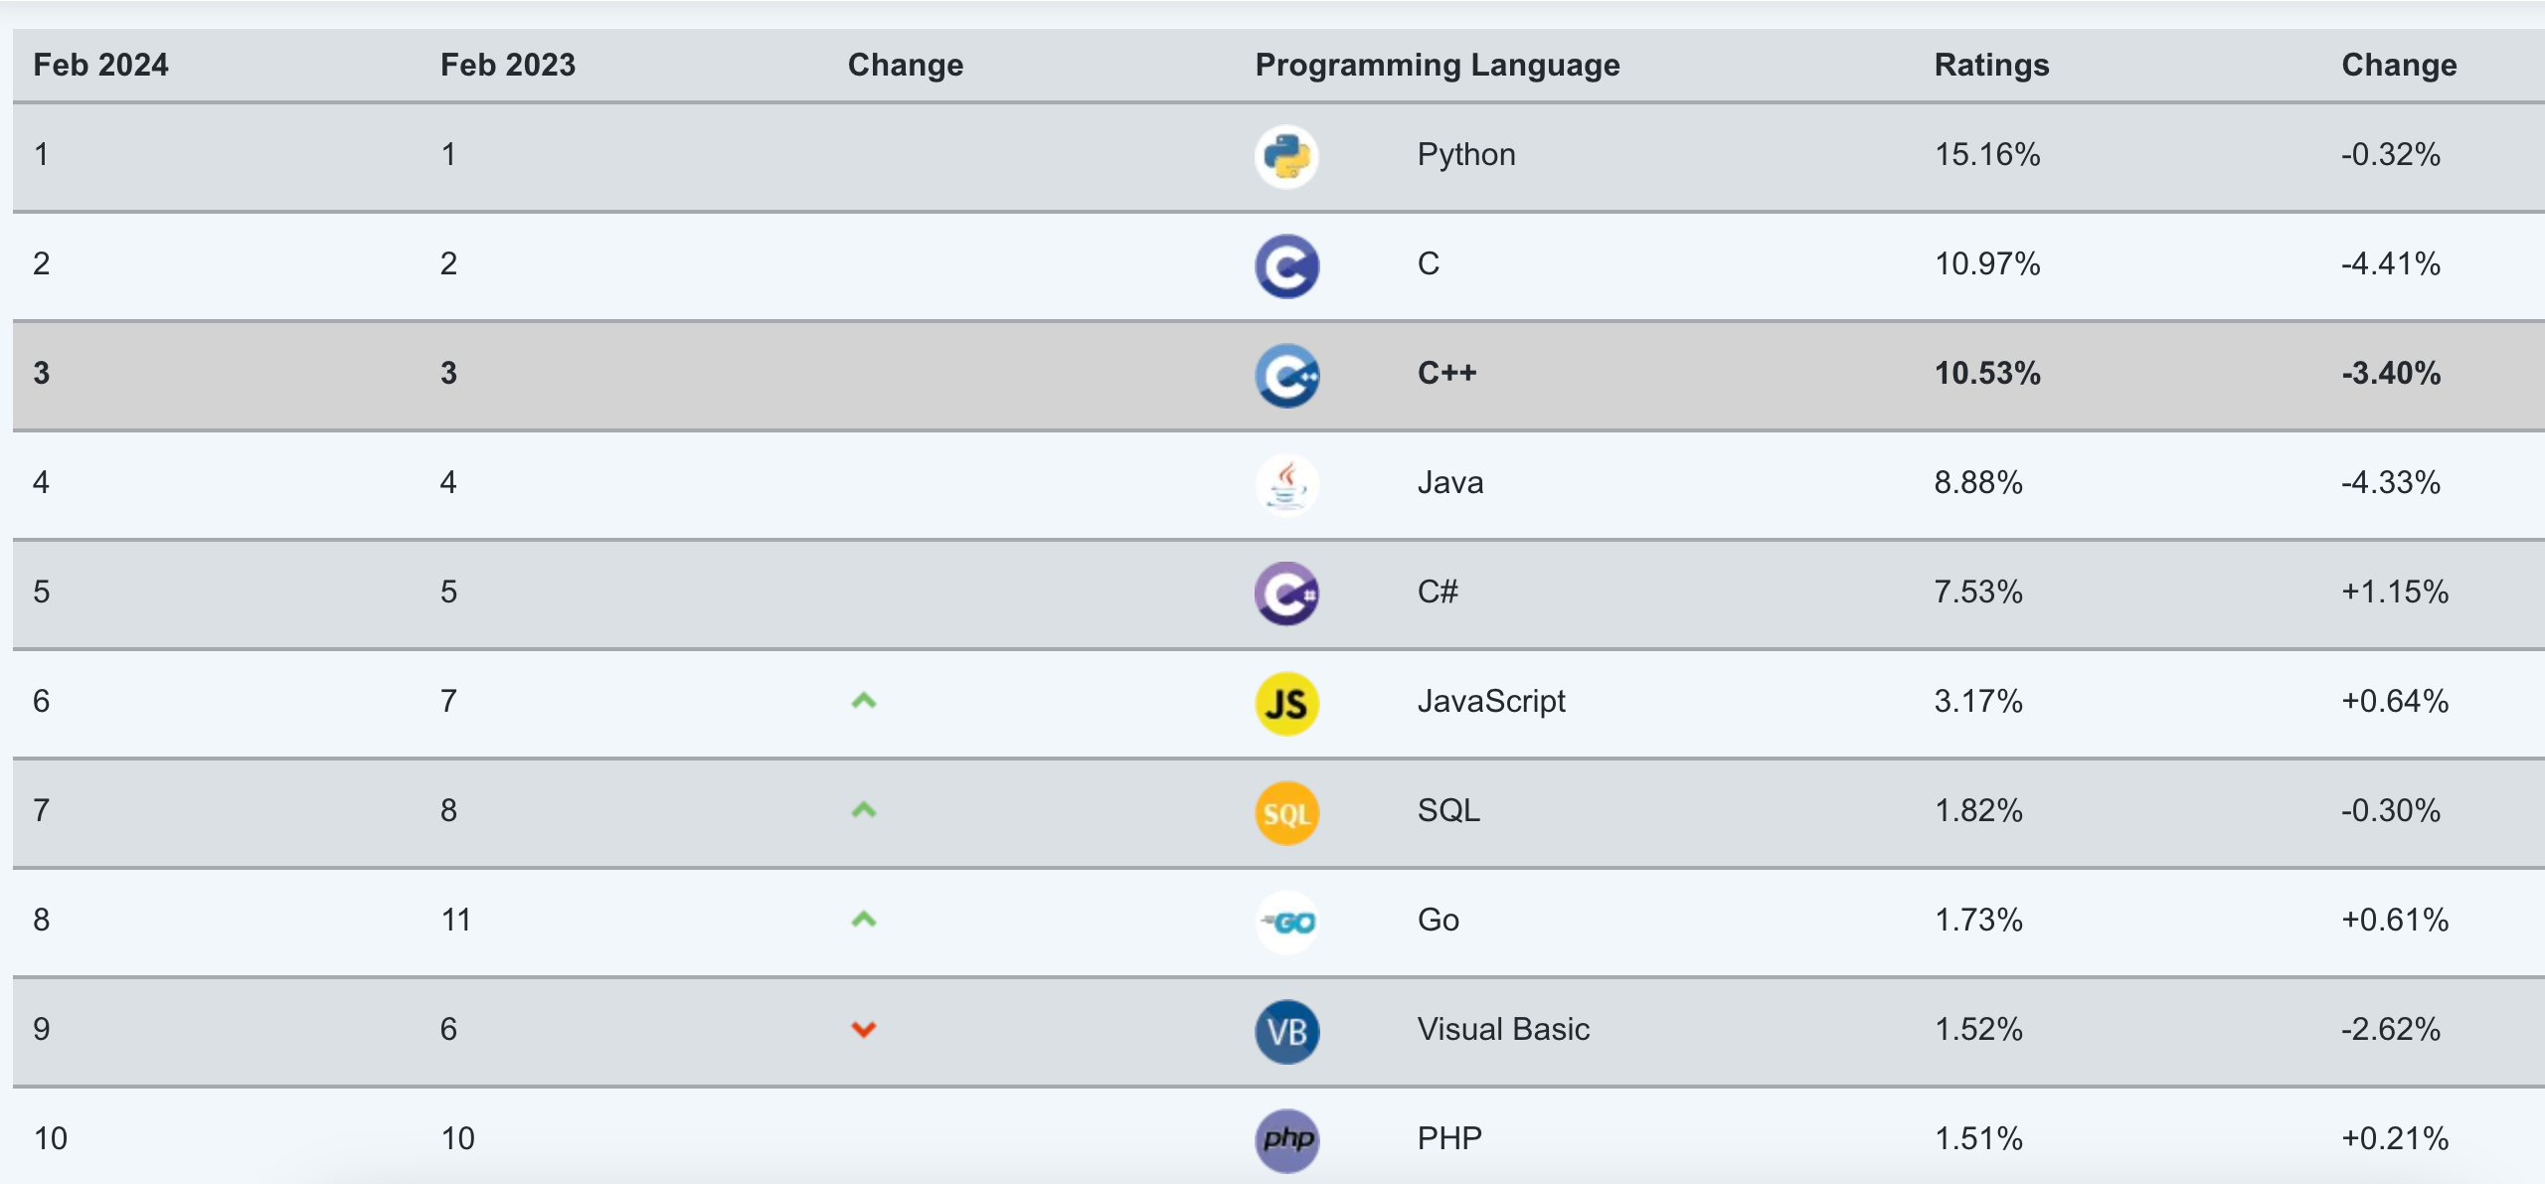Viewport: 2545px width, 1184px height.
Task: Open the PHP language entry
Action: pyautogui.click(x=1447, y=1139)
